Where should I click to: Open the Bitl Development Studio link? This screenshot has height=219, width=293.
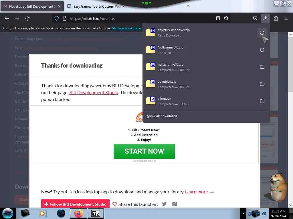point(94,93)
